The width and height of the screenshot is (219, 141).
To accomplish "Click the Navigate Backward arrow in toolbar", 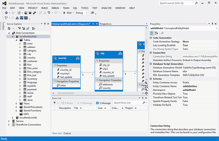I will pyautogui.click(x=6, y=13).
